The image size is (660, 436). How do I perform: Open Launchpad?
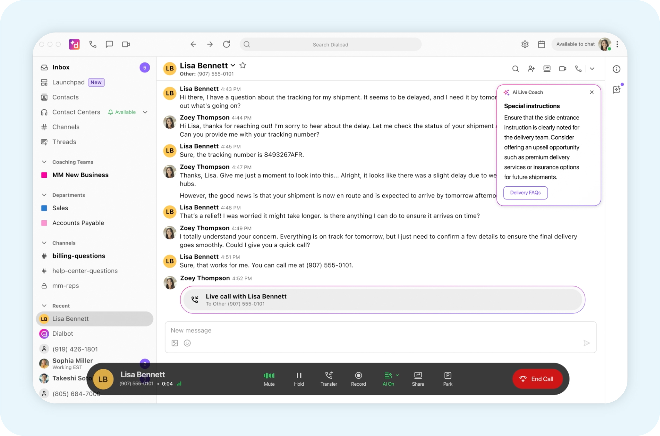[95, 82]
